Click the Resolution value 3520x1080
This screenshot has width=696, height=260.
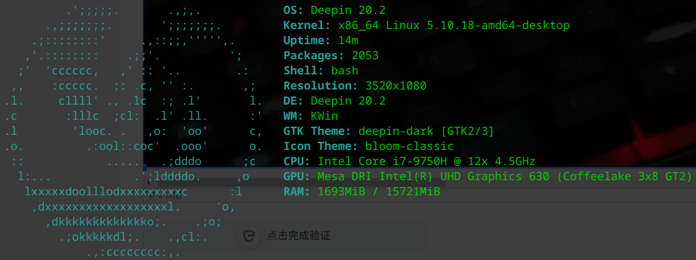click(x=396, y=86)
